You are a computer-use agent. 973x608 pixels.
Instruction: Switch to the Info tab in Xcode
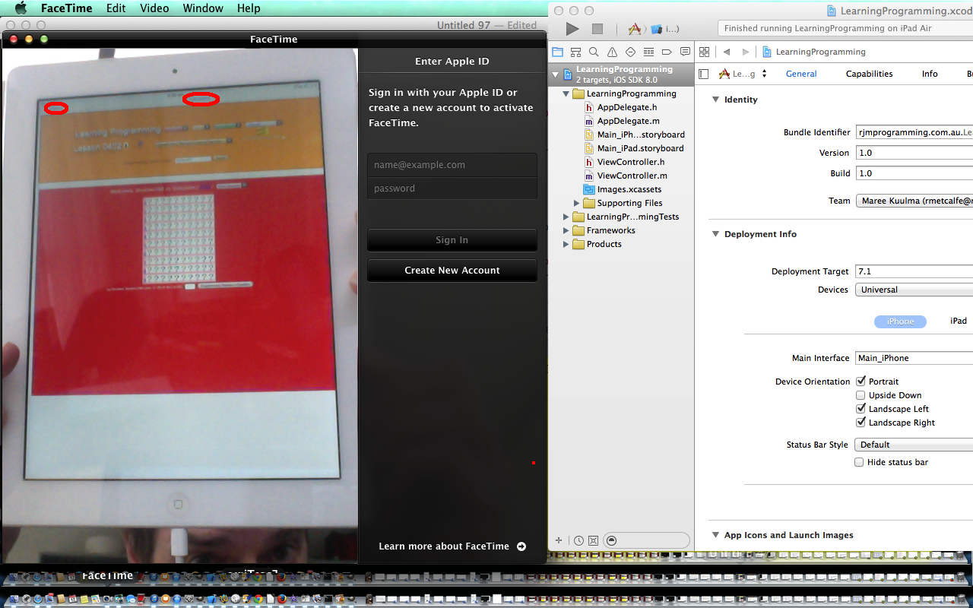coord(930,74)
